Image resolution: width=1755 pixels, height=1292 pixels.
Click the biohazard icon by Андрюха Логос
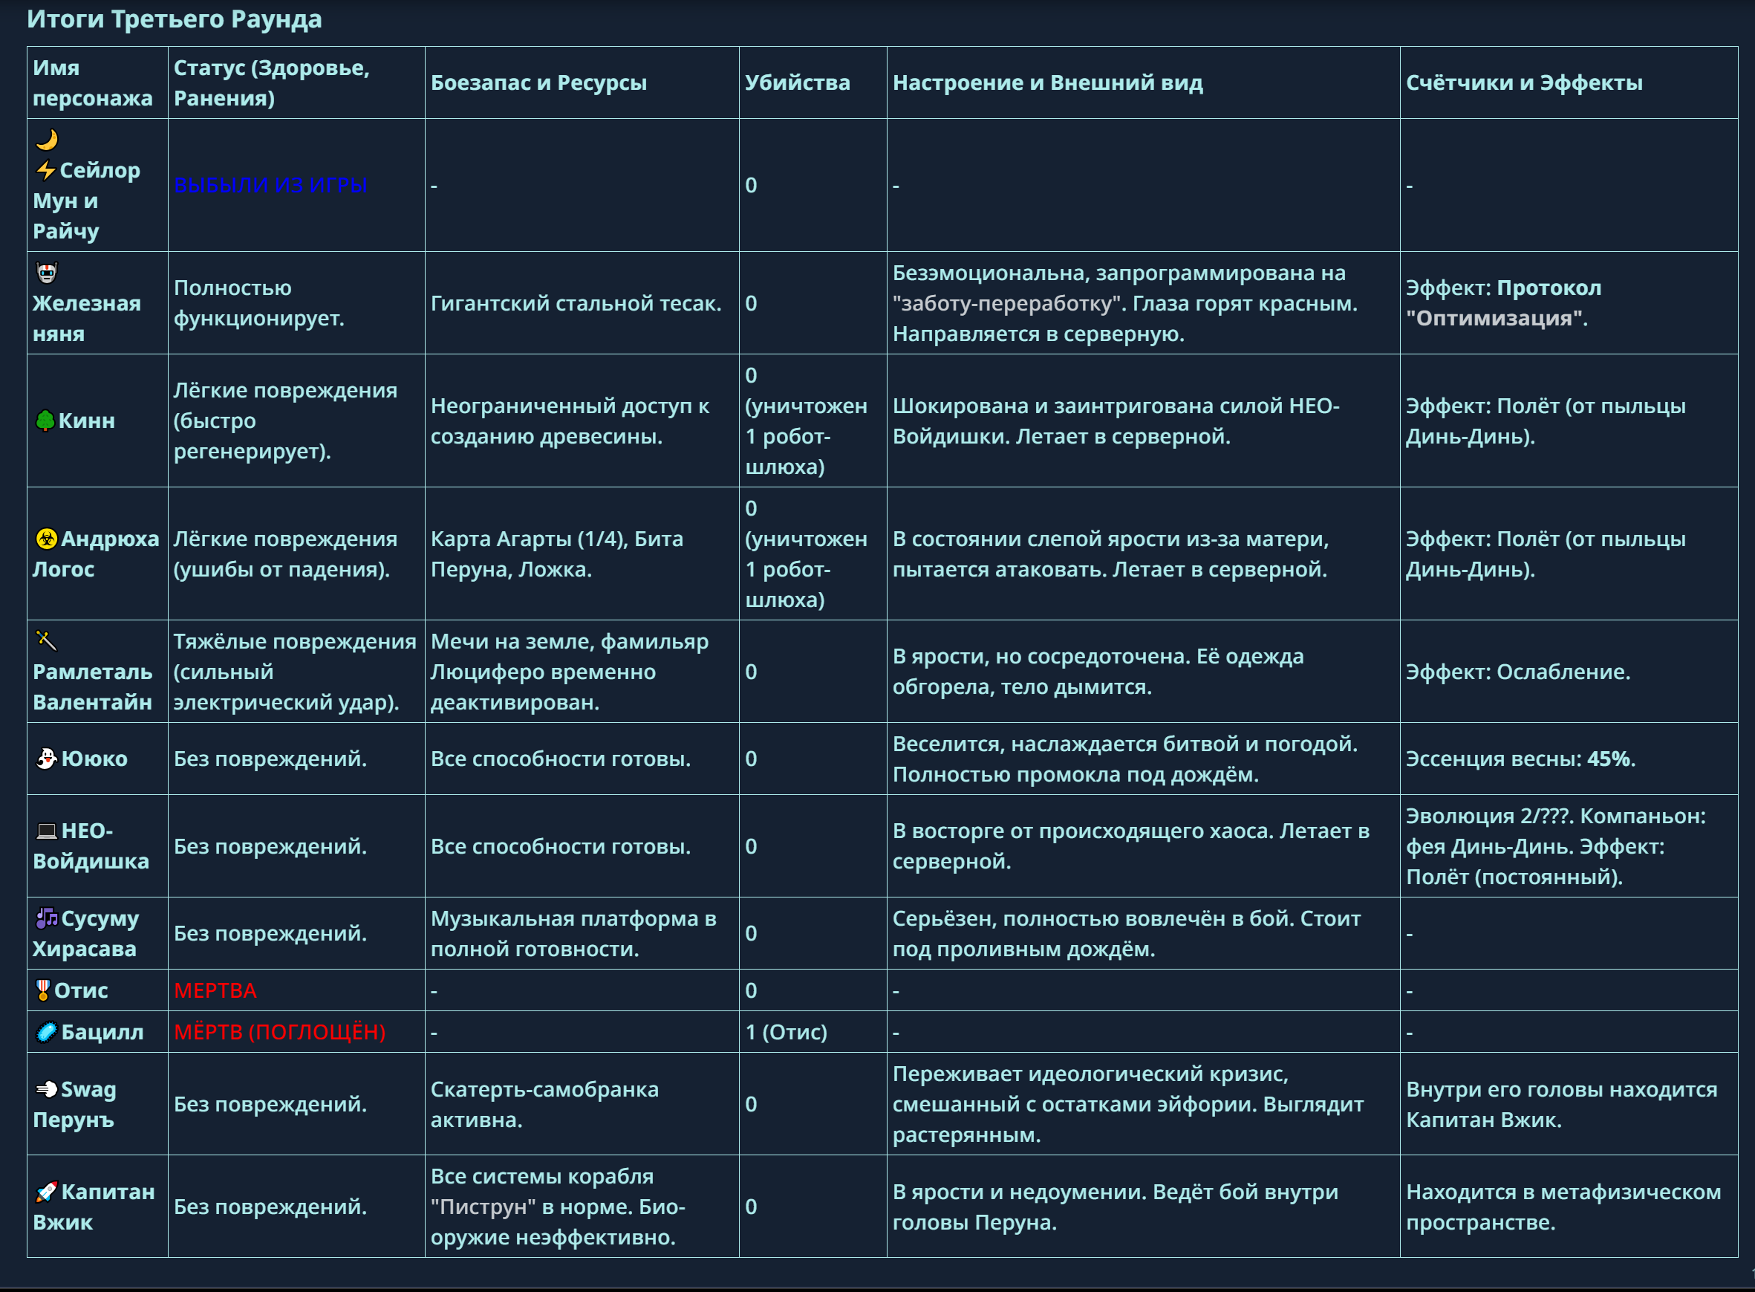(46, 539)
